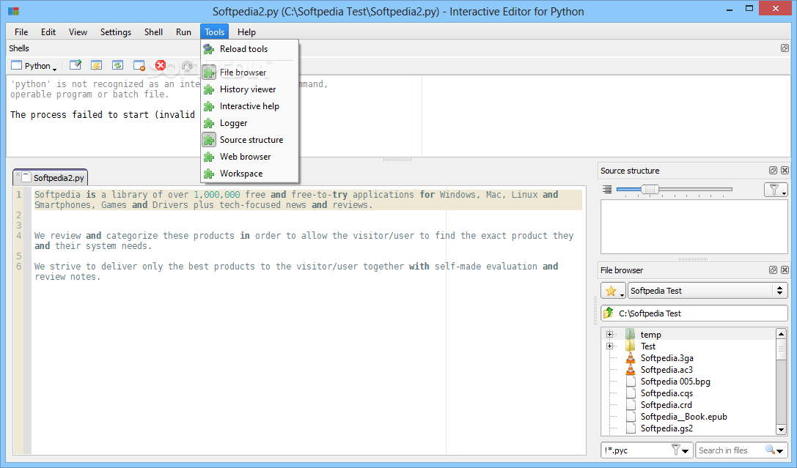
Task: Close the Source structure panel
Action: coord(785,171)
